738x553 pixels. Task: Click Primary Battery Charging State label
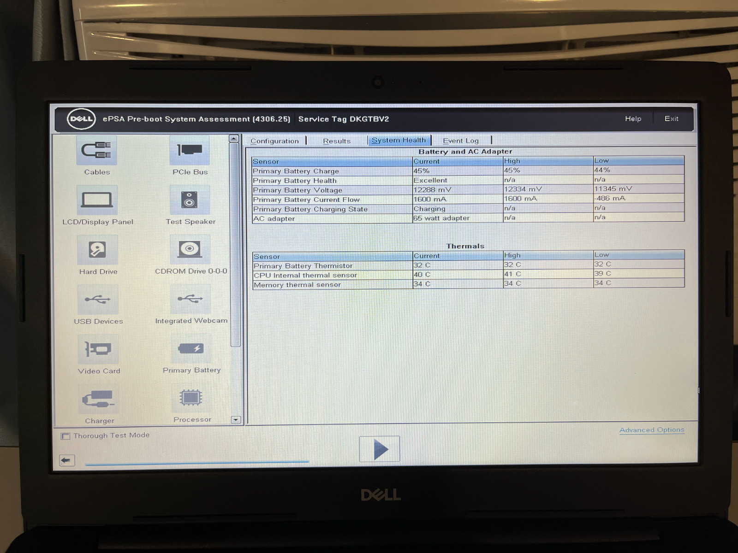tap(310, 209)
